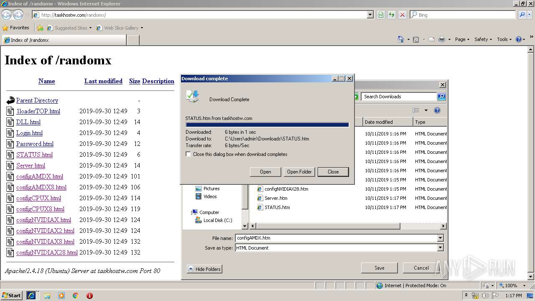Click the Chrome taskbar icon
Screen dimensions: 535x301
click(76, 296)
